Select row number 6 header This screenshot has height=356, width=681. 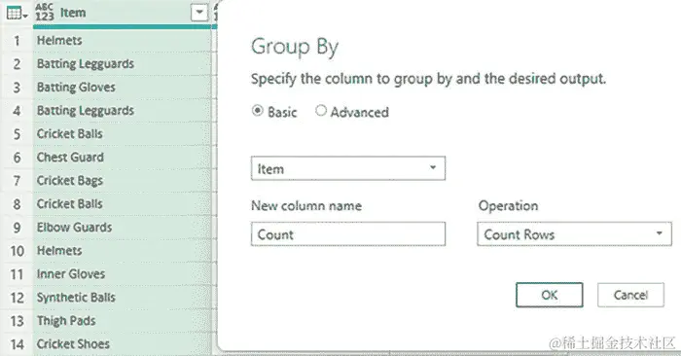pyautogui.click(x=17, y=158)
